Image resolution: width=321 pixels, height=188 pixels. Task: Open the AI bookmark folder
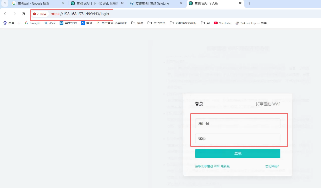click(205, 23)
